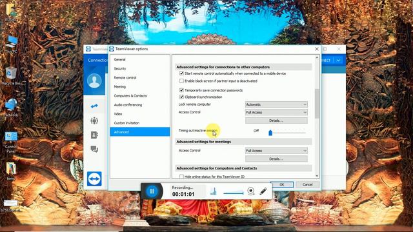Click the Recording timer 00:01:01 display
The image size is (413, 232).
183,194
